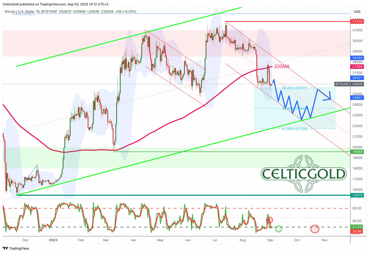
Task: Click the 200MA label on the chart
Action: 282,66
